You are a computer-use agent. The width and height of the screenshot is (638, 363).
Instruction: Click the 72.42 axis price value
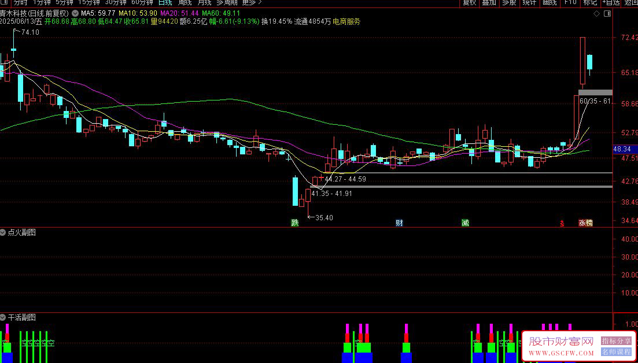[628, 38]
